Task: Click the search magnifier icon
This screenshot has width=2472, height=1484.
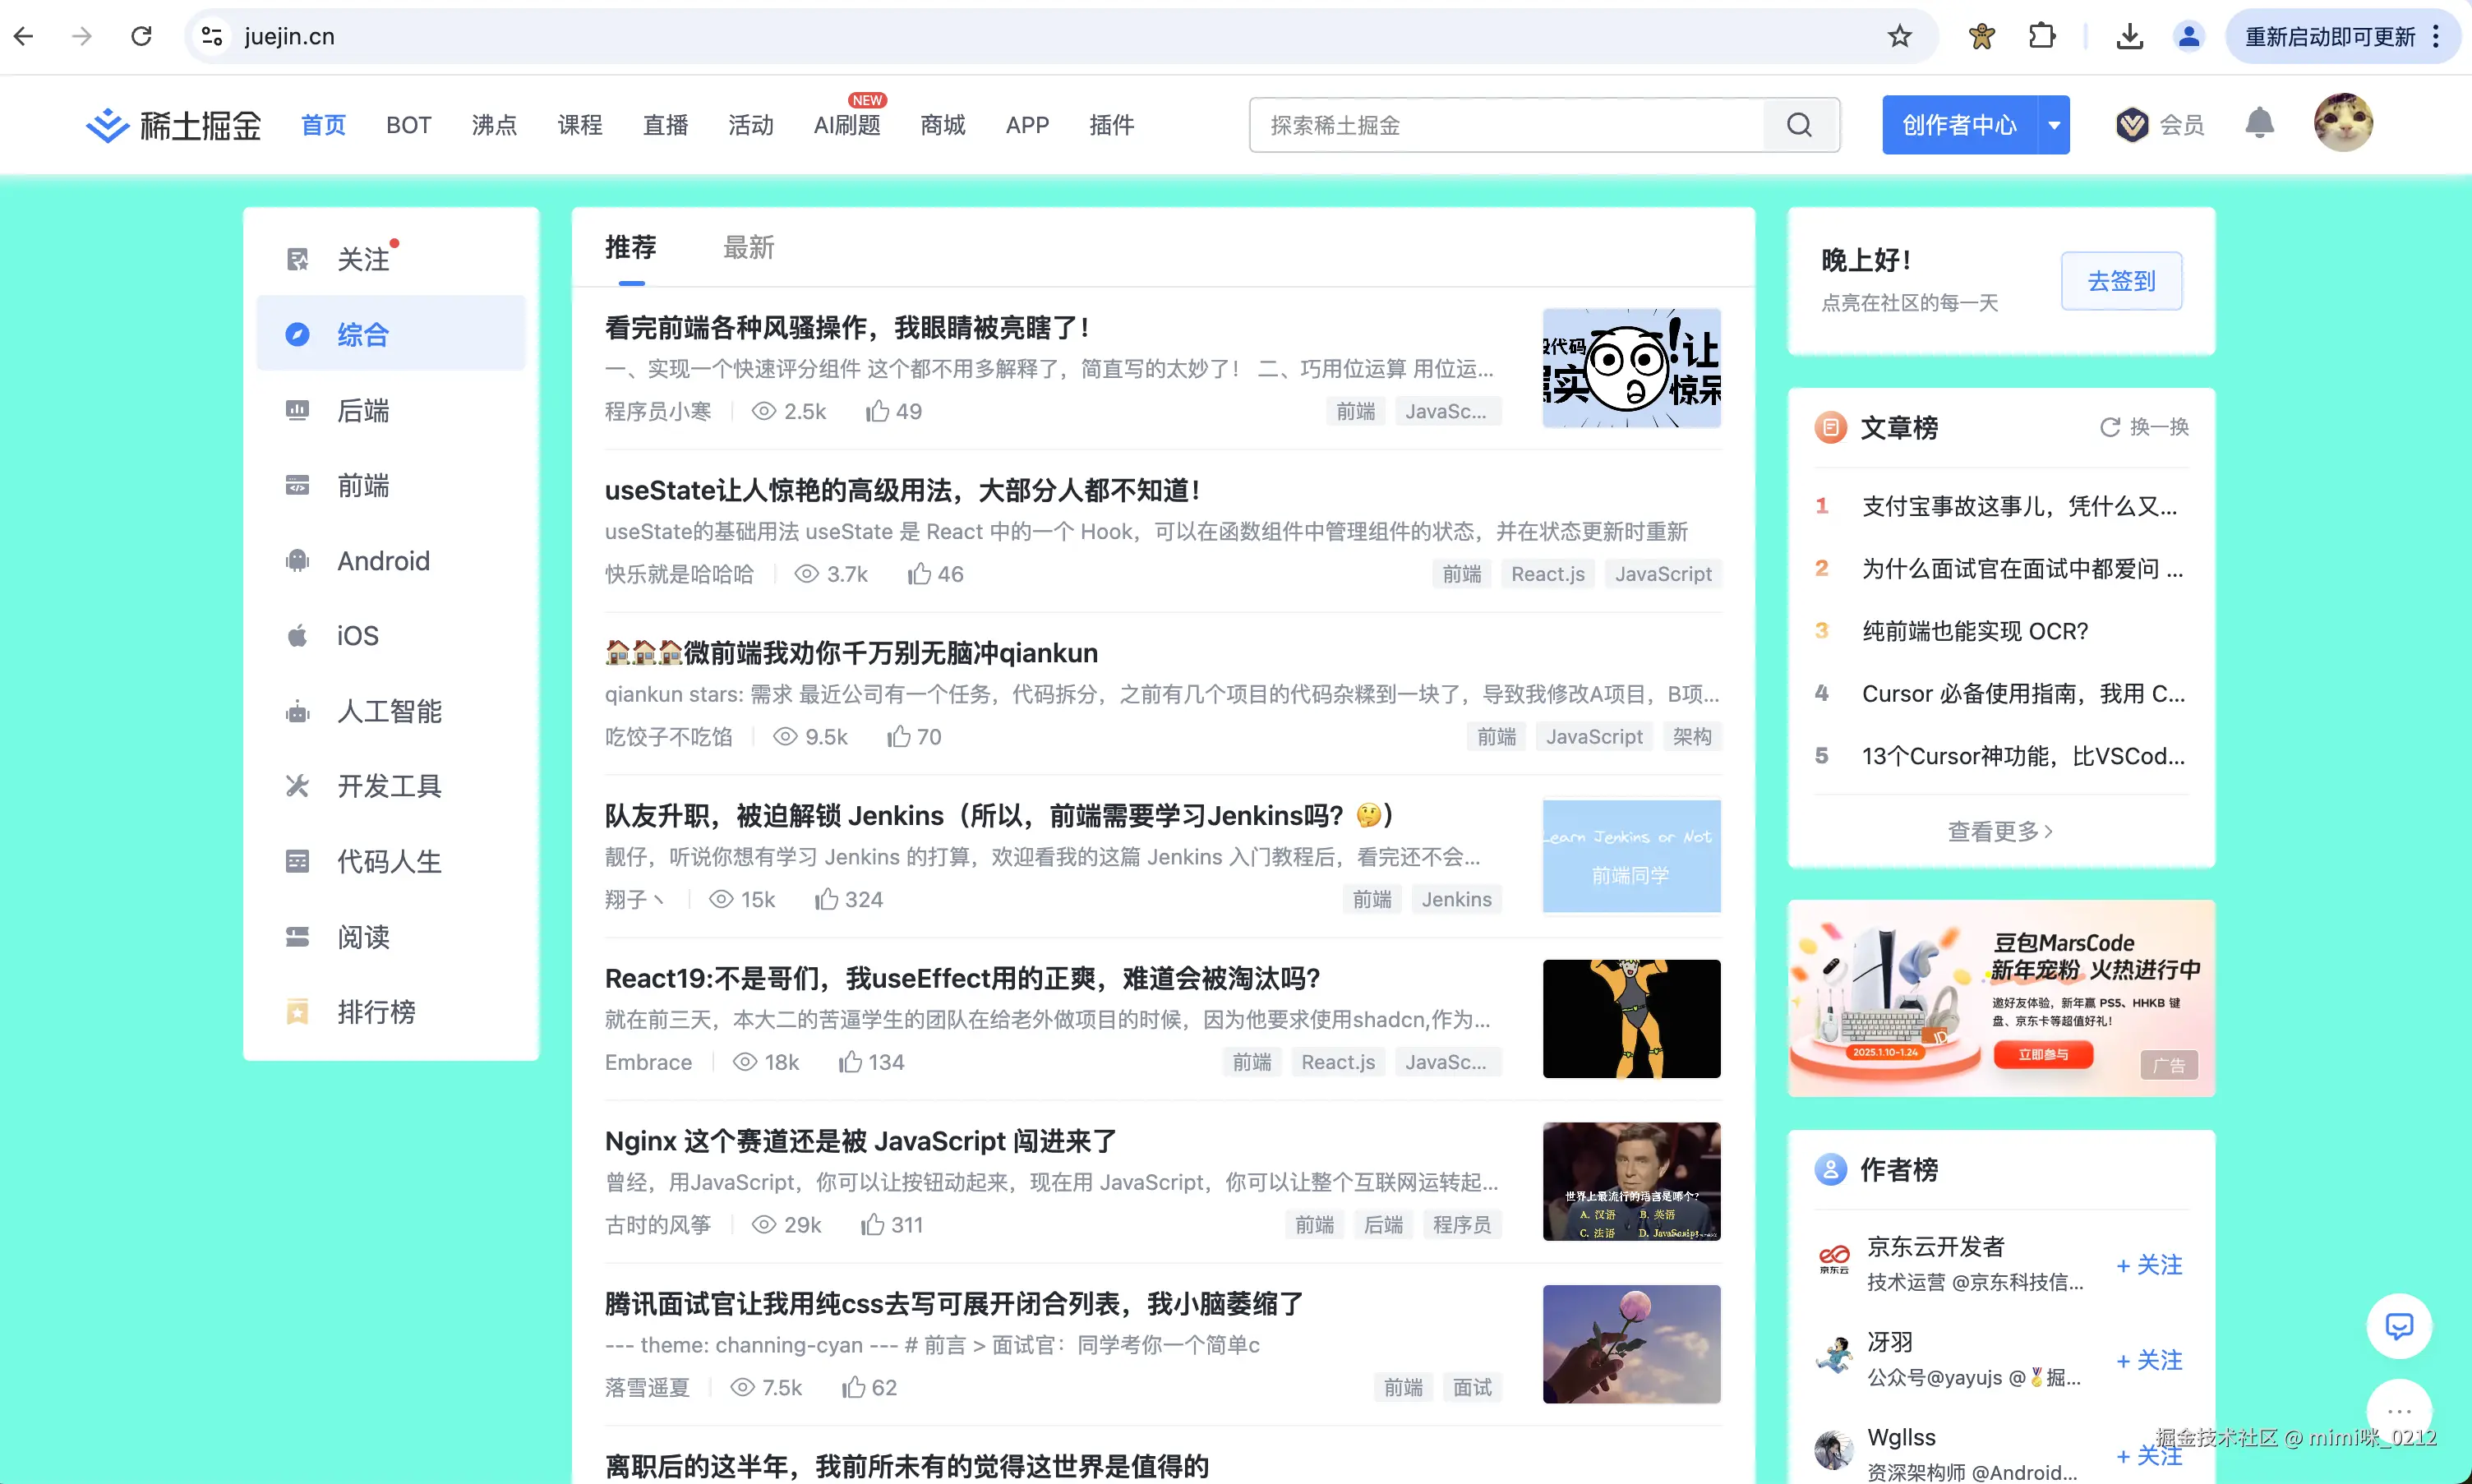Action: [1799, 125]
